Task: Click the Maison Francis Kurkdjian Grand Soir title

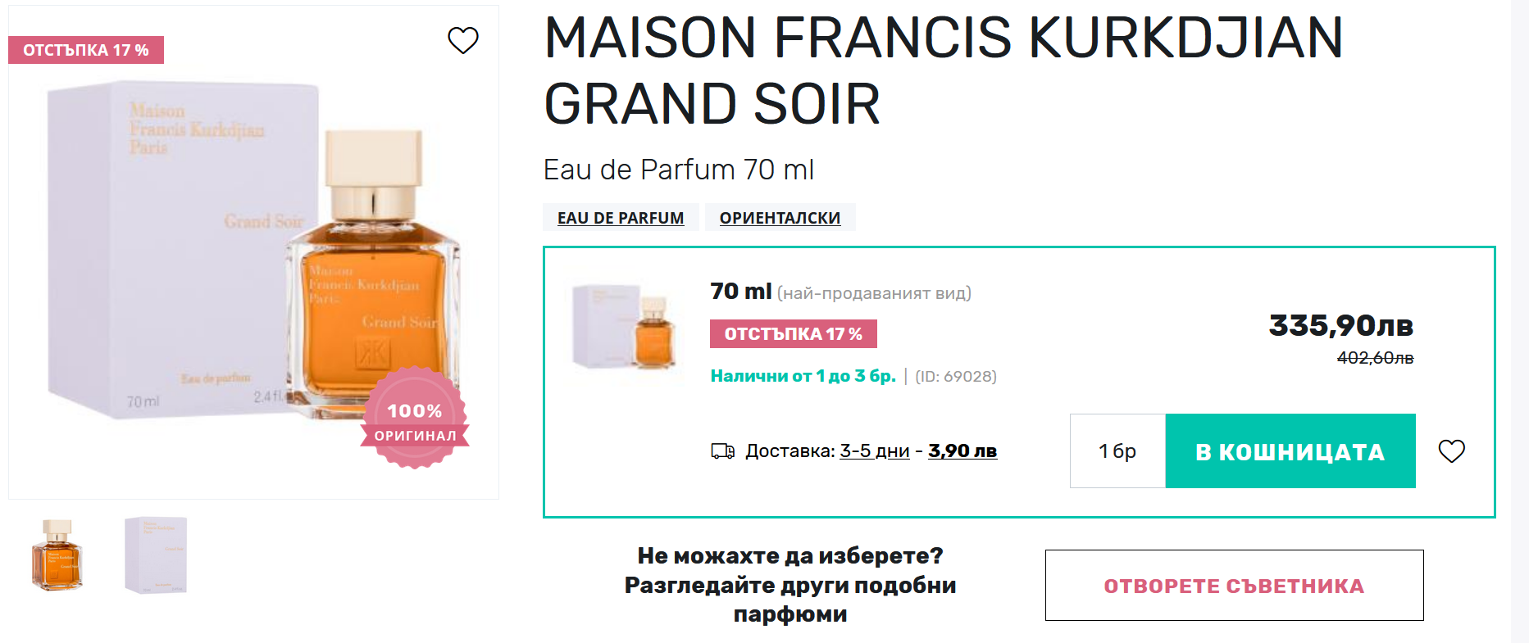Action: coord(943,71)
